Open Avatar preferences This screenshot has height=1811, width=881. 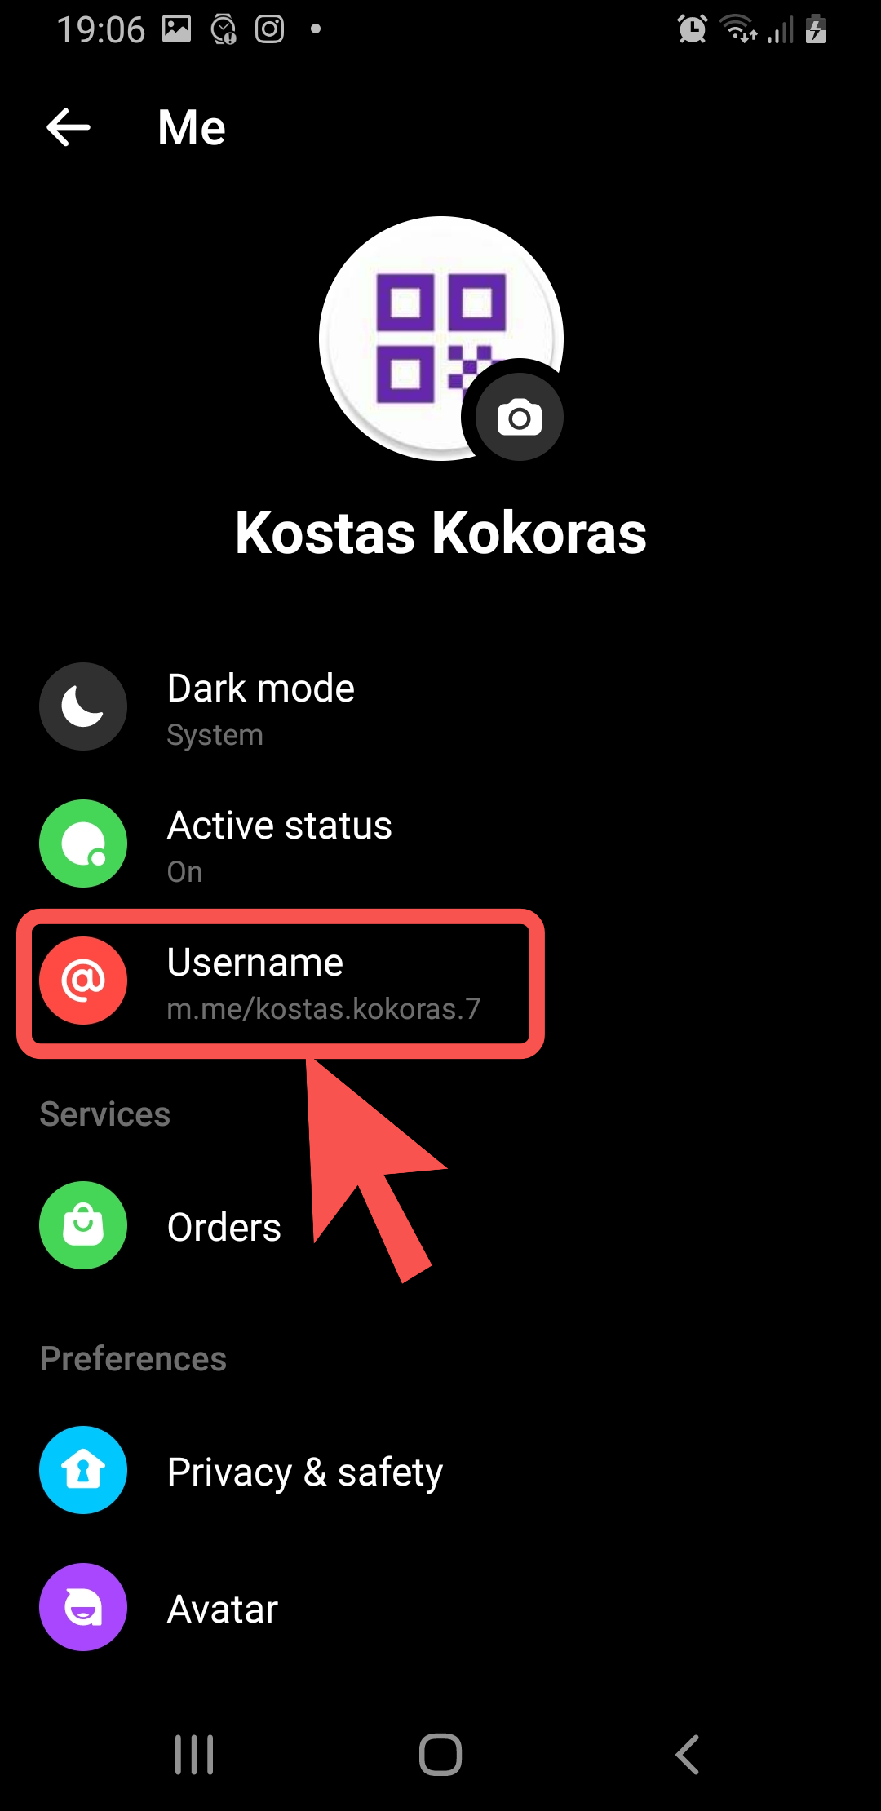click(x=440, y=1607)
